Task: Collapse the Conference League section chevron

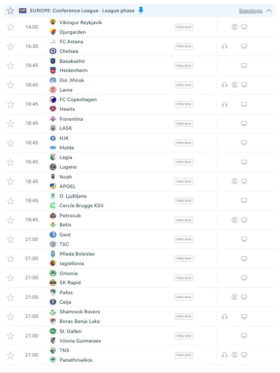Action: (x=269, y=10)
